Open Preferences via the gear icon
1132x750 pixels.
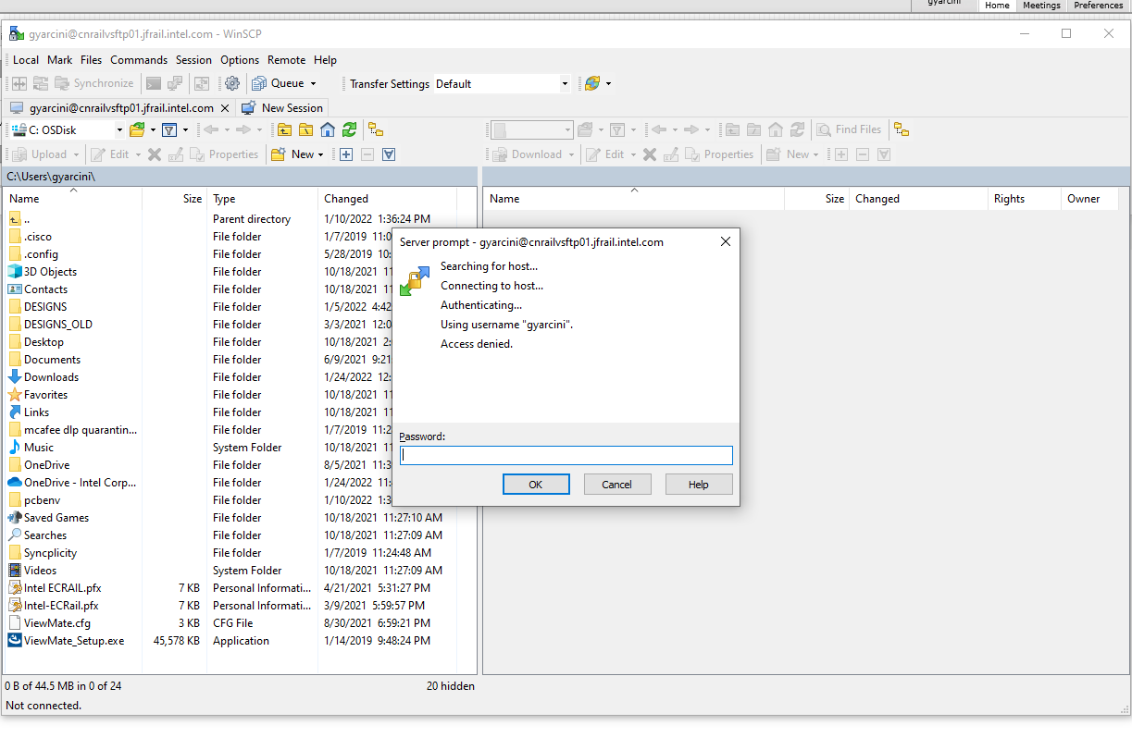tap(232, 83)
